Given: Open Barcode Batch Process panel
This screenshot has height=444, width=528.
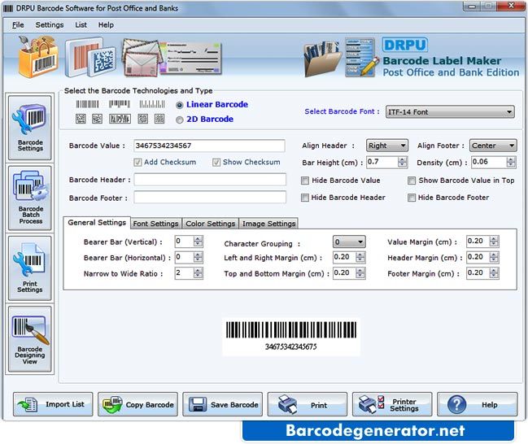Looking at the screenshot, I should tap(30, 198).
